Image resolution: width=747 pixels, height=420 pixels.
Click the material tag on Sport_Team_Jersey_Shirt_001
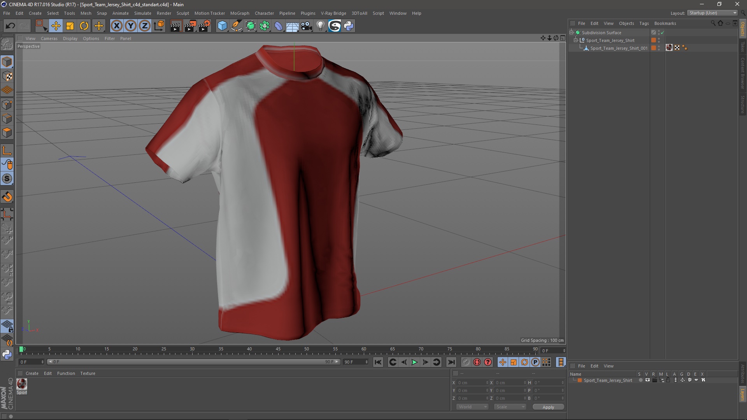[x=669, y=48]
